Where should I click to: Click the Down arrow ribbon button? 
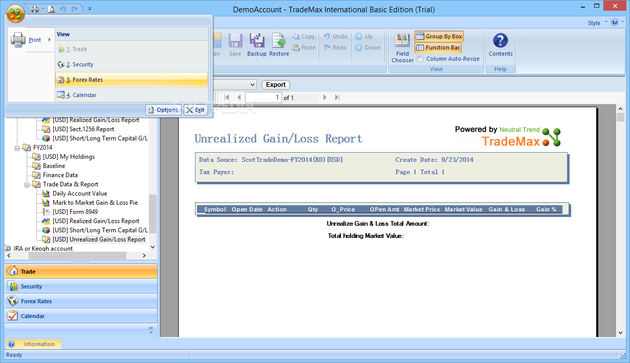368,47
